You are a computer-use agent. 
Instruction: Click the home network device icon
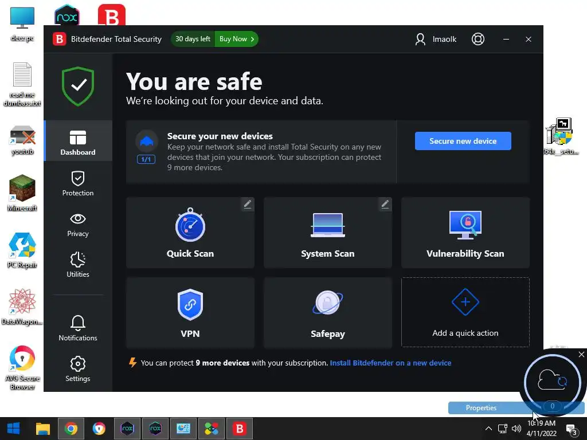click(146, 141)
